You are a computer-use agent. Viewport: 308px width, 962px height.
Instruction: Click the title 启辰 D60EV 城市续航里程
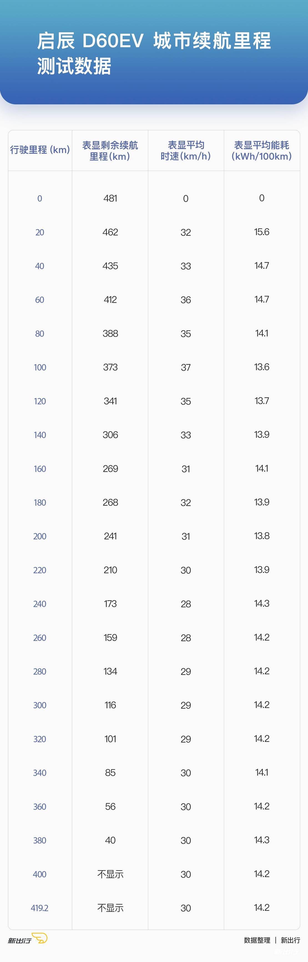(x=154, y=41)
